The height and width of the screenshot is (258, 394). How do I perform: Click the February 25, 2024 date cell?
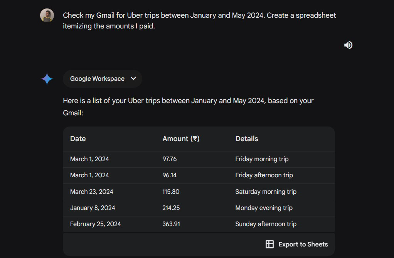(x=95, y=224)
